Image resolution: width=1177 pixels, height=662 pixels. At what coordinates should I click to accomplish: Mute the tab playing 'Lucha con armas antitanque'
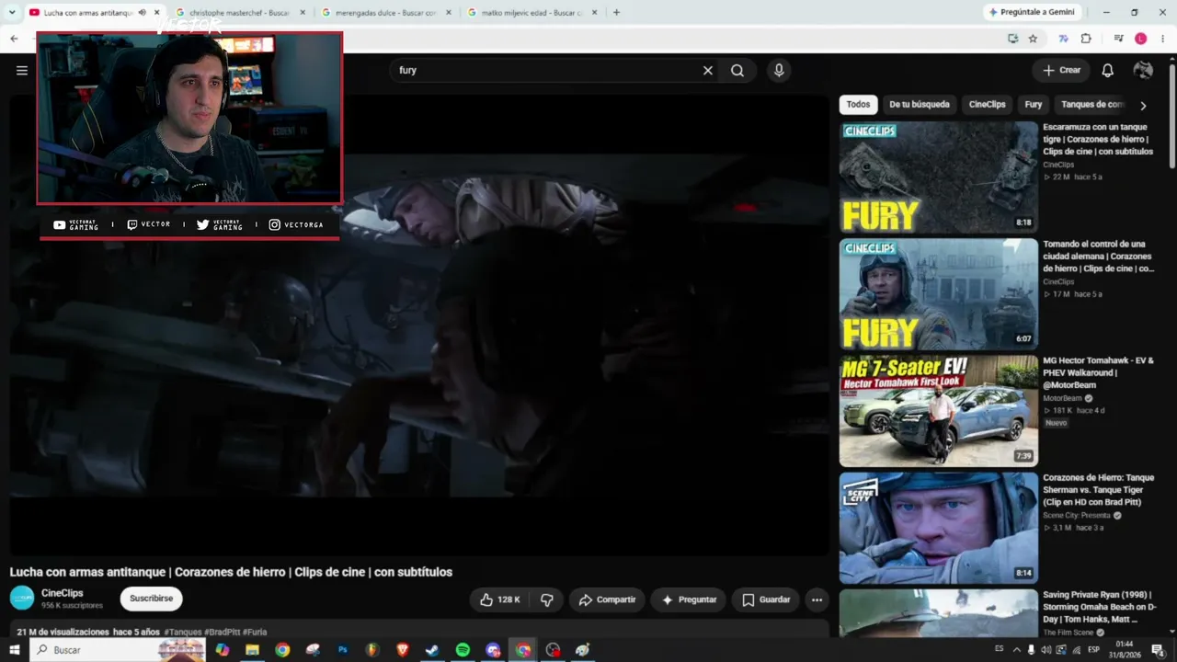tap(142, 13)
